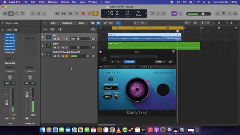Open the Tracks area View menu
This screenshot has height=135, width=240.
point(82,23)
